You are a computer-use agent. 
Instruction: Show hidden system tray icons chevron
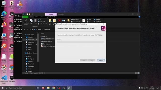point(137,88)
